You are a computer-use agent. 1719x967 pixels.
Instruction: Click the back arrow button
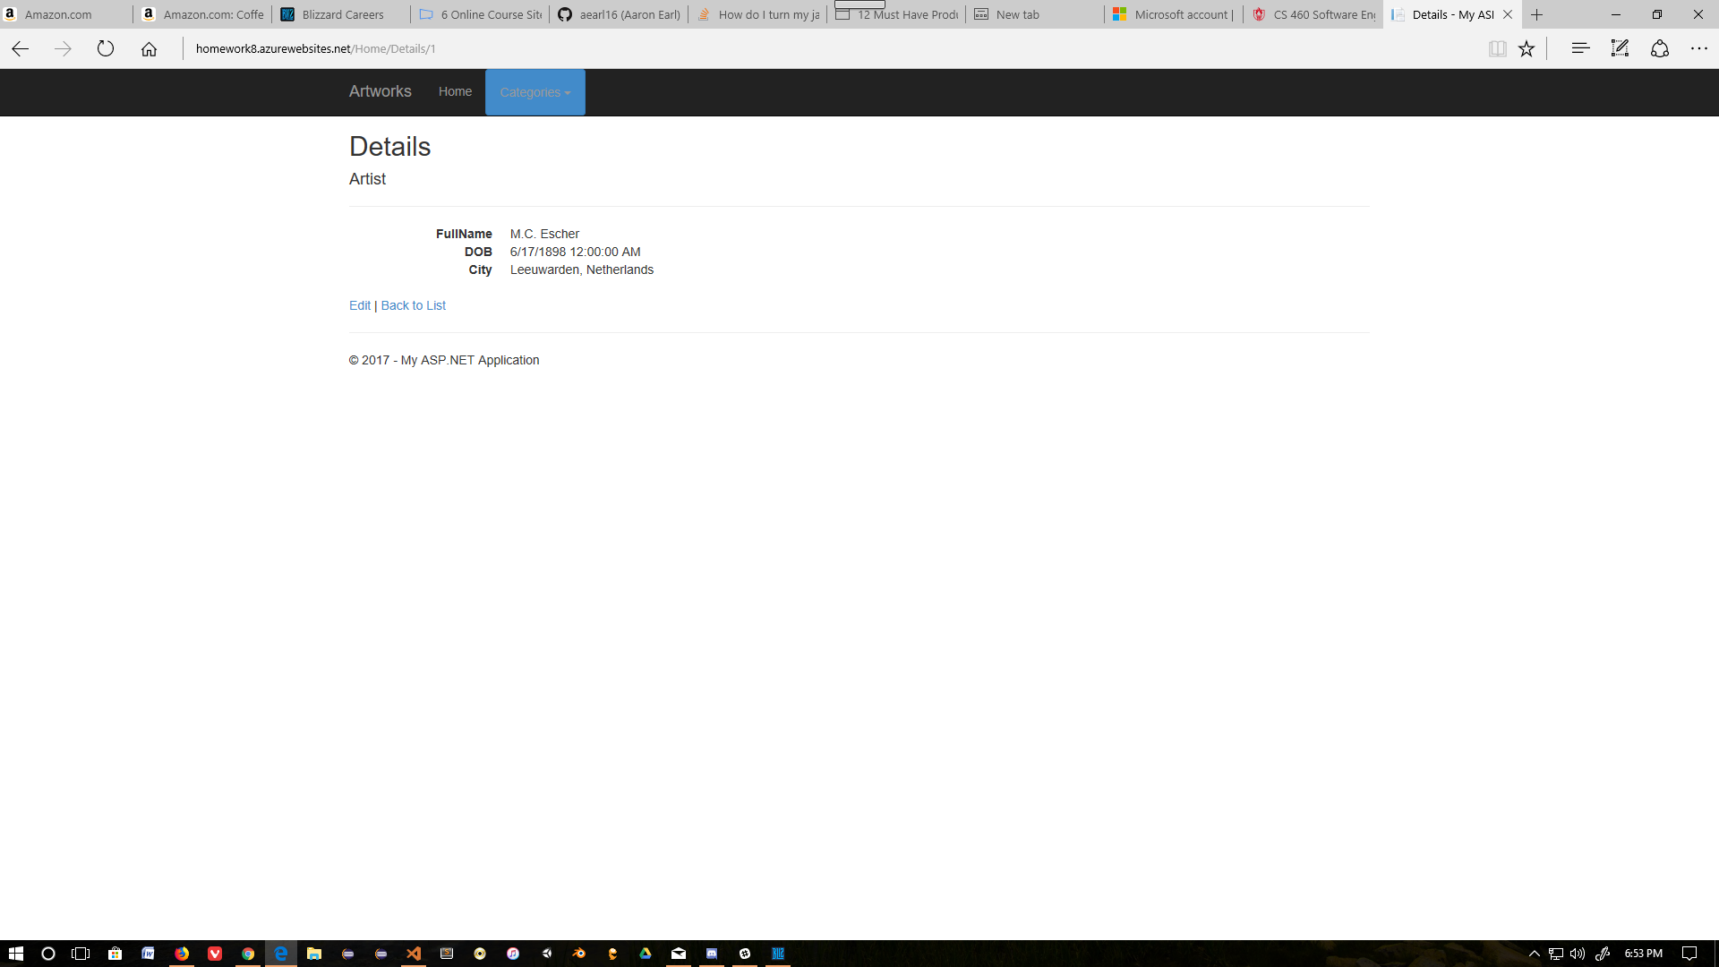[x=21, y=48]
